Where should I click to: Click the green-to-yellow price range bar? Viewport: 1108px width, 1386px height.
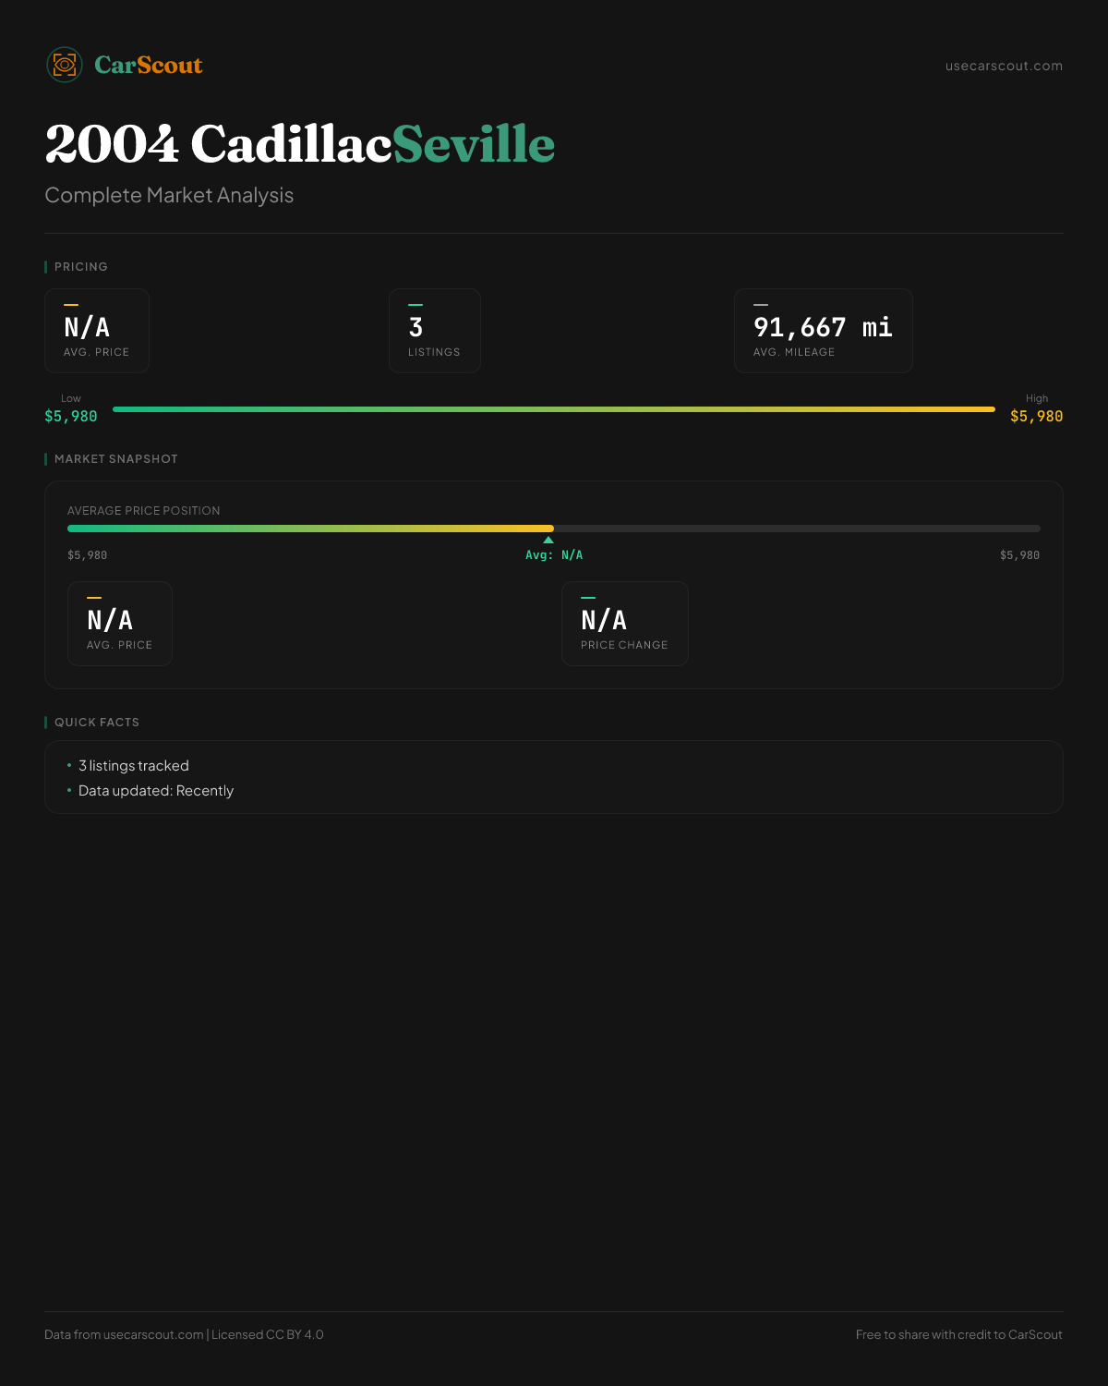point(554,408)
